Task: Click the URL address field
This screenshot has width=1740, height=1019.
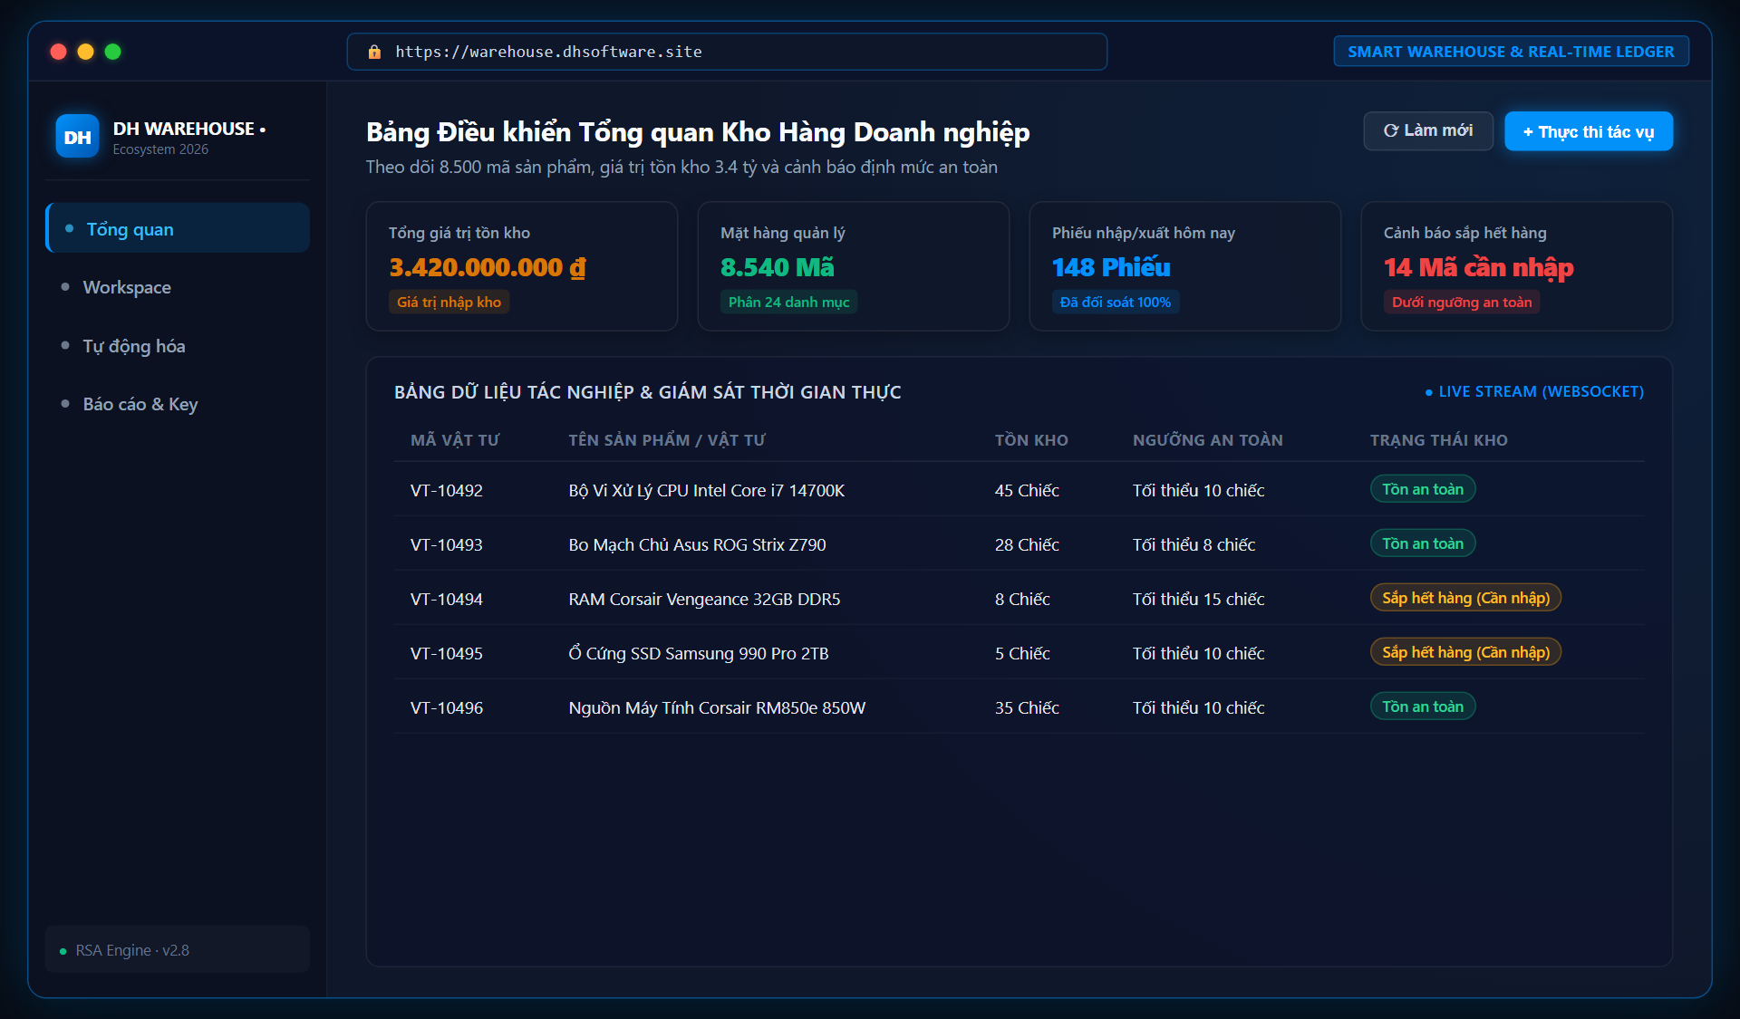Action: [x=727, y=52]
